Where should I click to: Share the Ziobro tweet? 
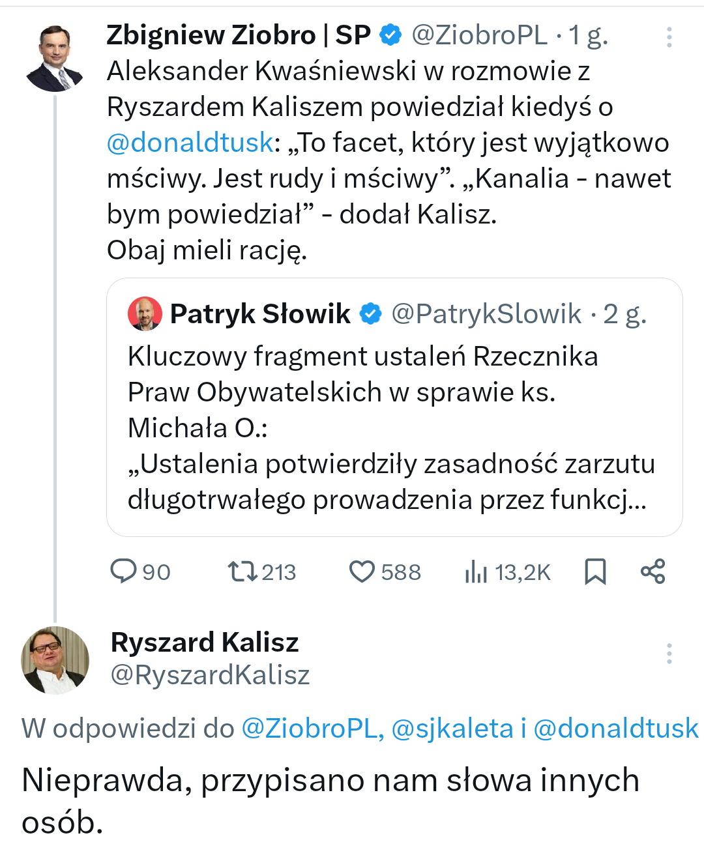pyautogui.click(x=653, y=572)
